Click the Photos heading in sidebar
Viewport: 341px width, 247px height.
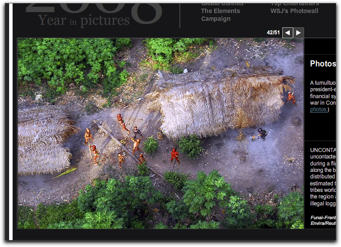323,64
